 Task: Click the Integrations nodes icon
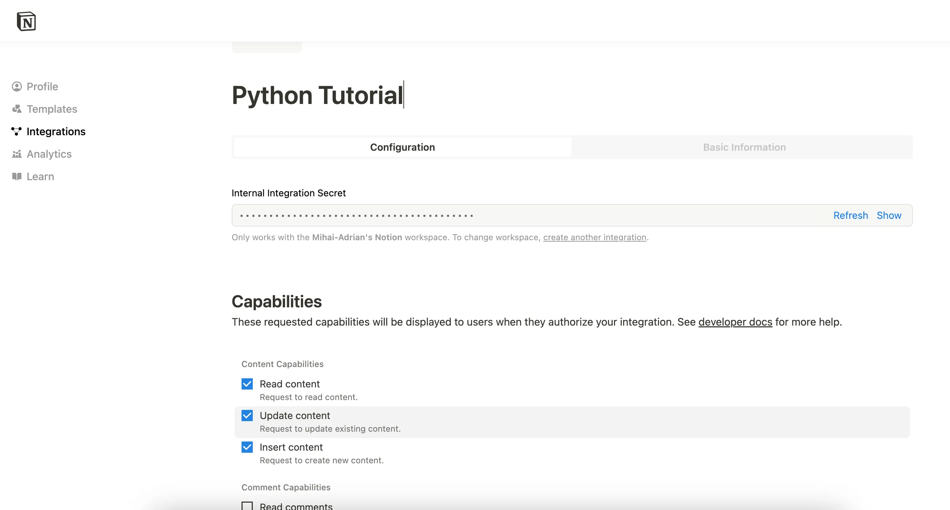tap(17, 131)
